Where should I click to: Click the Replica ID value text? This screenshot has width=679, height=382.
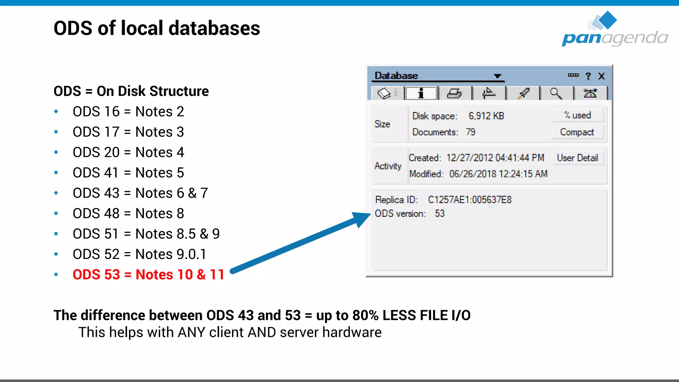469,200
